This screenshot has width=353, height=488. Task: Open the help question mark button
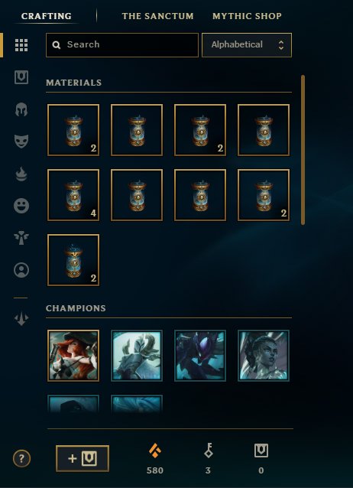[21, 458]
